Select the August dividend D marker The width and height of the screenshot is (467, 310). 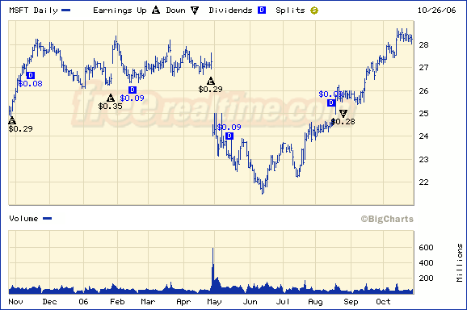(x=331, y=103)
